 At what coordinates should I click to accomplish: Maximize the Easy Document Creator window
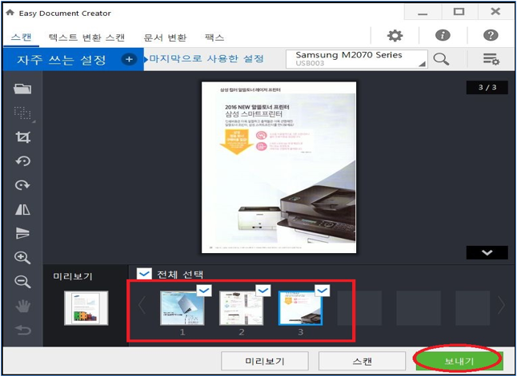click(459, 13)
